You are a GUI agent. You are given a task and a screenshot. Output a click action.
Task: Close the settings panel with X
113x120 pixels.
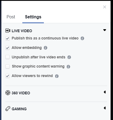(105, 7)
